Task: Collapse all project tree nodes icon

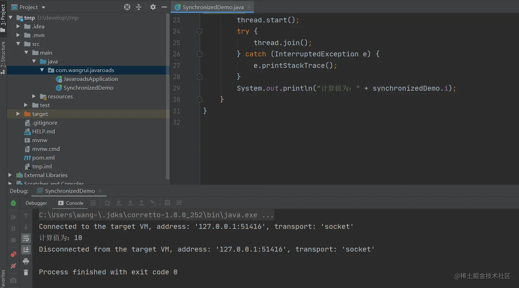Action: click(139, 7)
